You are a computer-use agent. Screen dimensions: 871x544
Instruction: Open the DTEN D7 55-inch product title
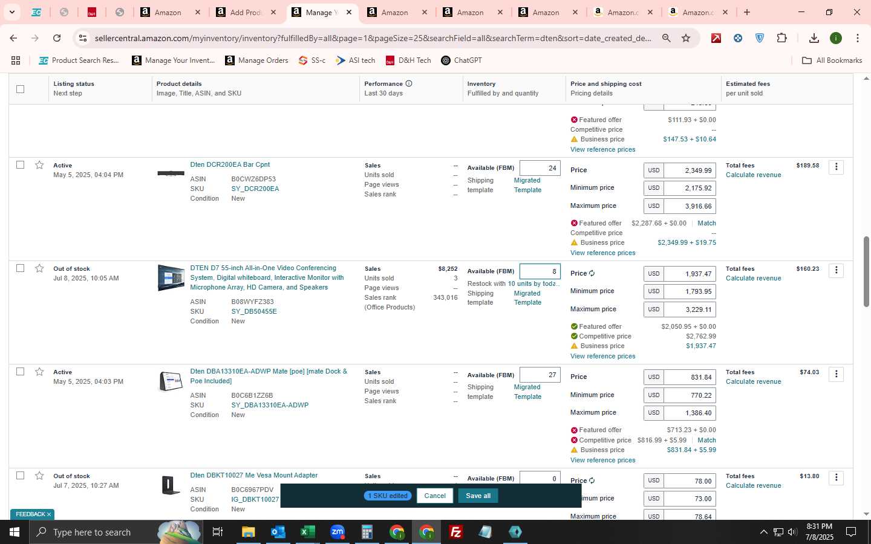pyautogui.click(x=267, y=277)
